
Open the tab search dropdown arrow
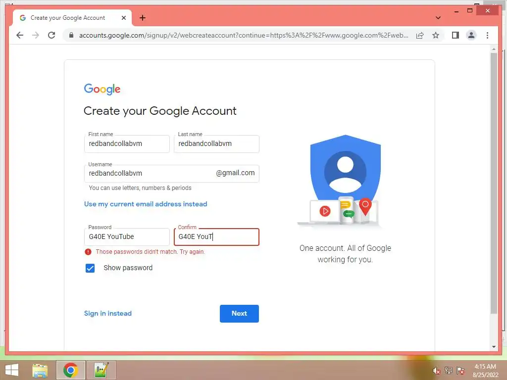[x=438, y=18]
